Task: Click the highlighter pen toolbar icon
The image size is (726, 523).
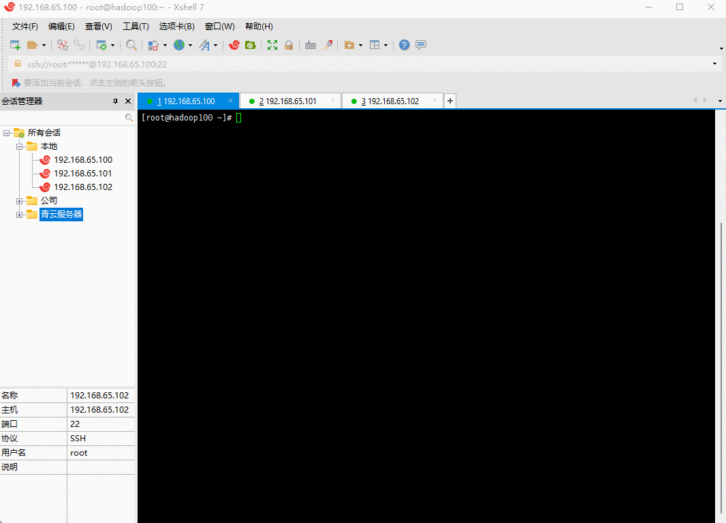Action: (x=328, y=45)
